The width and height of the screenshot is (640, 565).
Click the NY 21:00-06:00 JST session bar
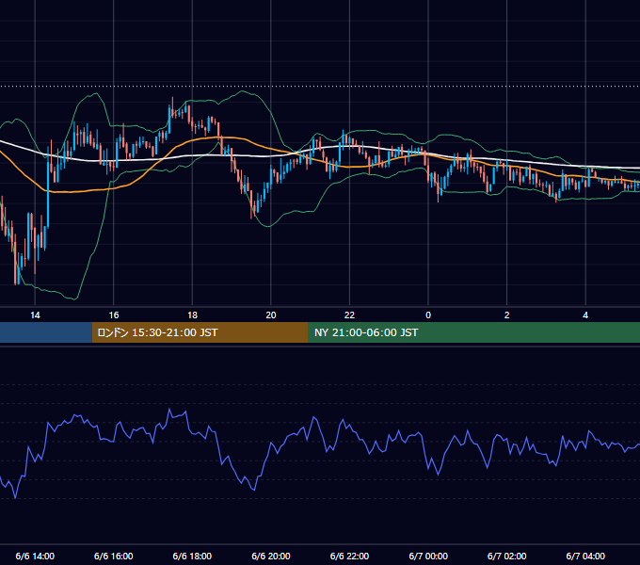[473, 332]
